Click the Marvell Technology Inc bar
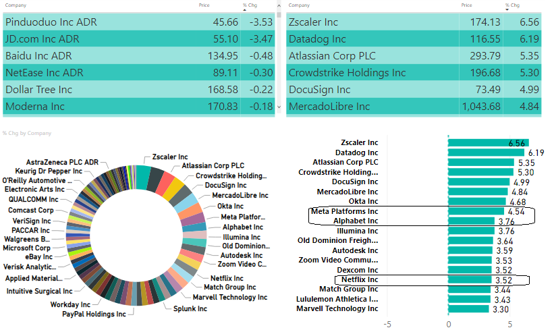 click(x=468, y=309)
